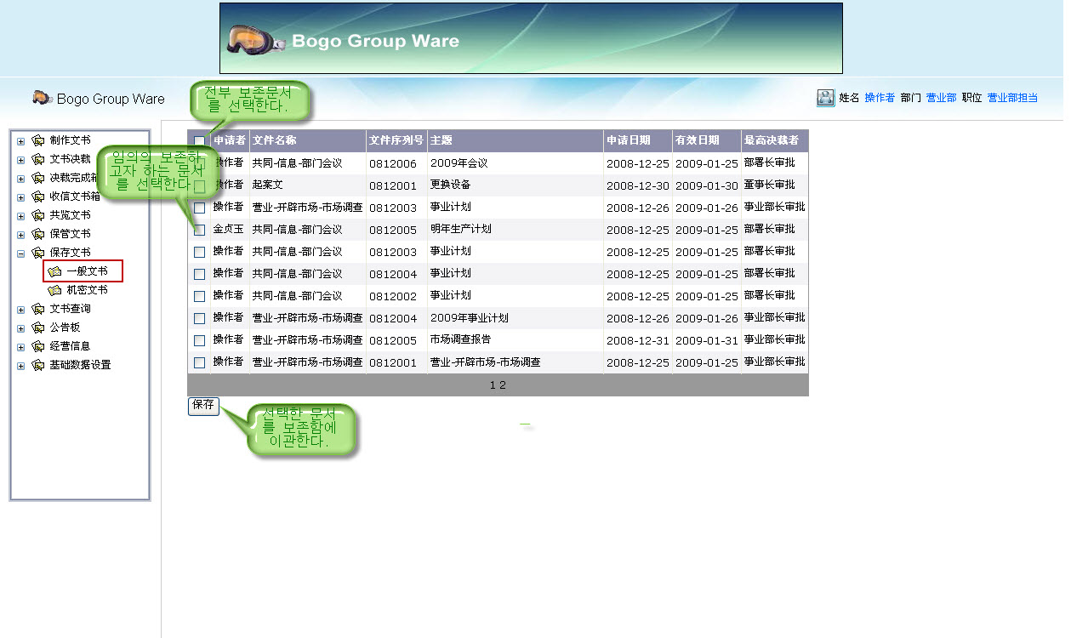Screen dimensions: 1071x638
Task: Select the checkbox for 2009年事业计划 row
Action: pyautogui.click(x=199, y=318)
